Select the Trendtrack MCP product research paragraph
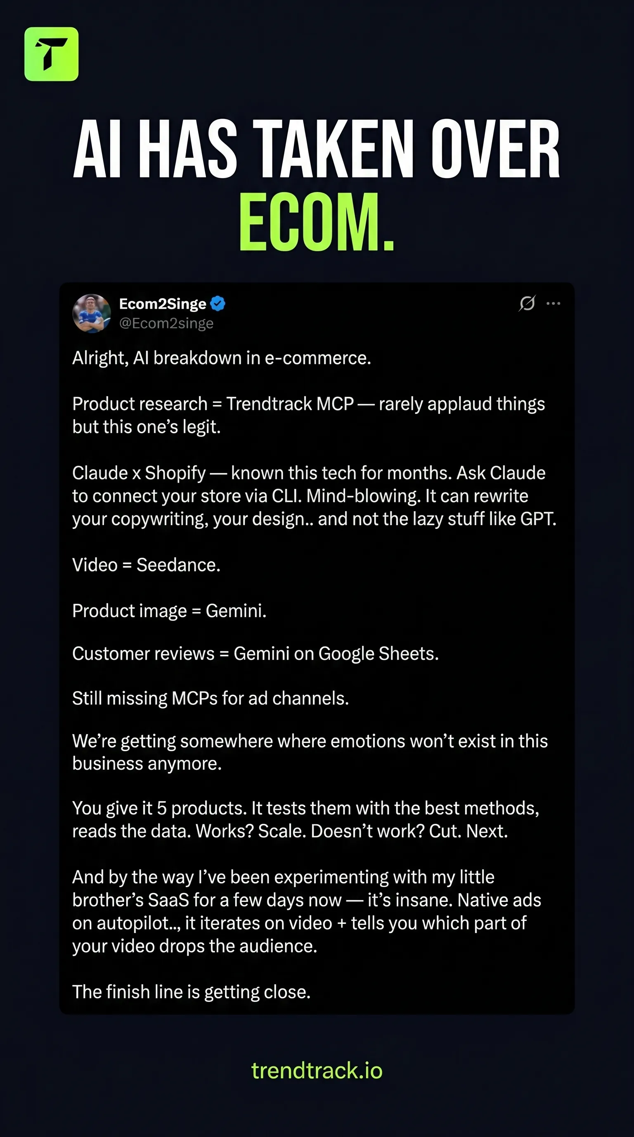This screenshot has width=634, height=1137. [309, 415]
